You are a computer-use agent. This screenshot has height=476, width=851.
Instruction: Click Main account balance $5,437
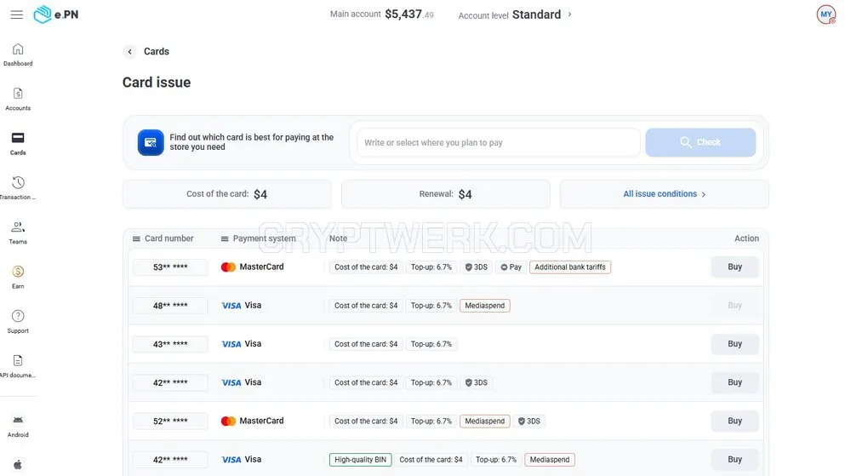coord(409,14)
